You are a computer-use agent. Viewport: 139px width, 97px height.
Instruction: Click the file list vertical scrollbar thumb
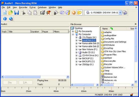click(x=136, y=46)
